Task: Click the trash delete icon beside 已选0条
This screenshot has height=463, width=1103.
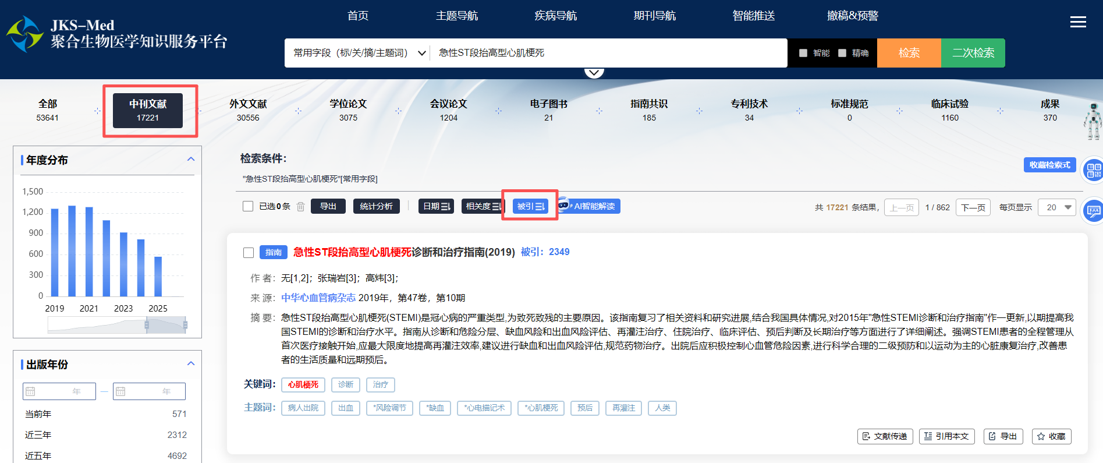Action: (x=300, y=206)
